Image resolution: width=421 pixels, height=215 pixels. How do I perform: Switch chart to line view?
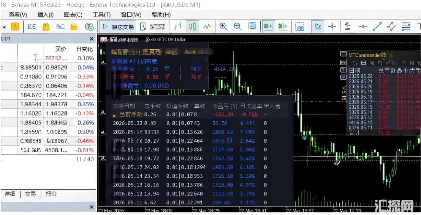[x=207, y=27]
